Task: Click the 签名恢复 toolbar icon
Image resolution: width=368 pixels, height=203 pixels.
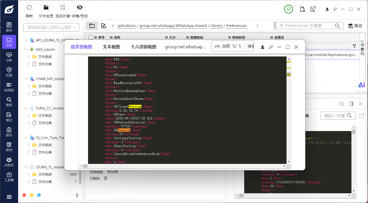Action: (63, 7)
